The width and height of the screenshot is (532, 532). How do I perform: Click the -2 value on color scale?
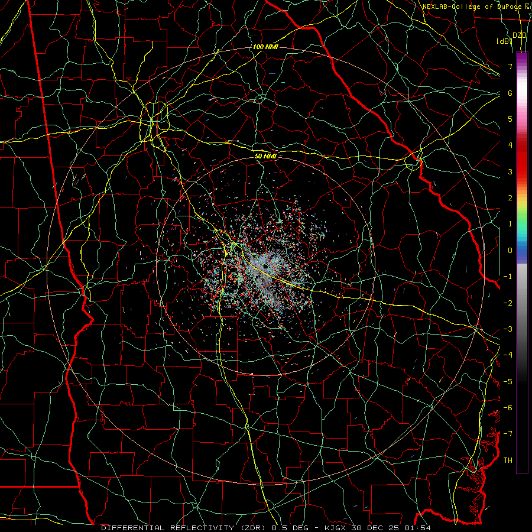click(508, 303)
